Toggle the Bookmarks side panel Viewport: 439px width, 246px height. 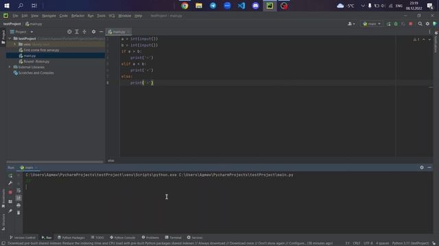click(x=3, y=197)
